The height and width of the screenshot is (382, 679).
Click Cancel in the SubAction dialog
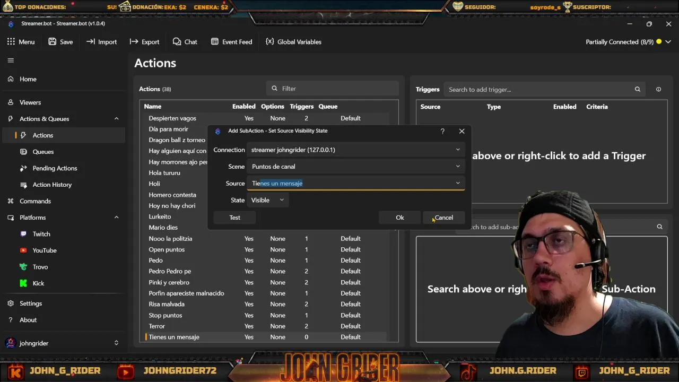[x=444, y=218]
